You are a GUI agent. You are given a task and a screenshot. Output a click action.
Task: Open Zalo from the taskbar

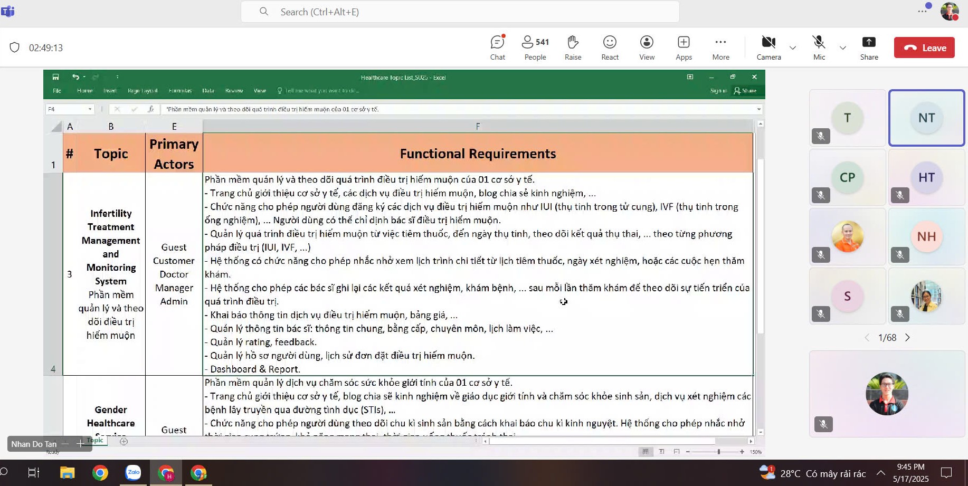tap(133, 473)
